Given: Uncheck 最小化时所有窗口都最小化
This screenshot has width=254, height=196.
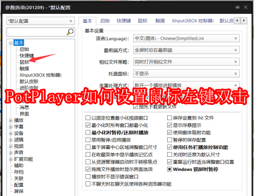Looking at the screenshot, I should [88, 125].
